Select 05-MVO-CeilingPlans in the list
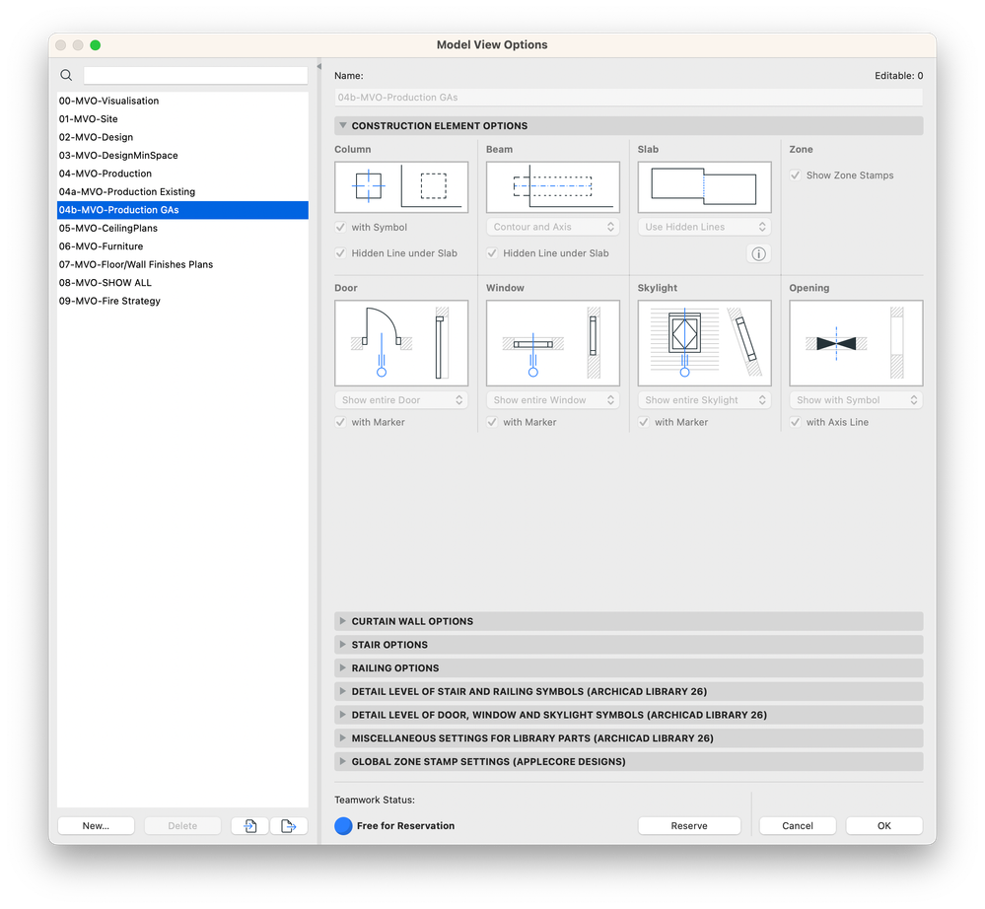 pos(182,228)
